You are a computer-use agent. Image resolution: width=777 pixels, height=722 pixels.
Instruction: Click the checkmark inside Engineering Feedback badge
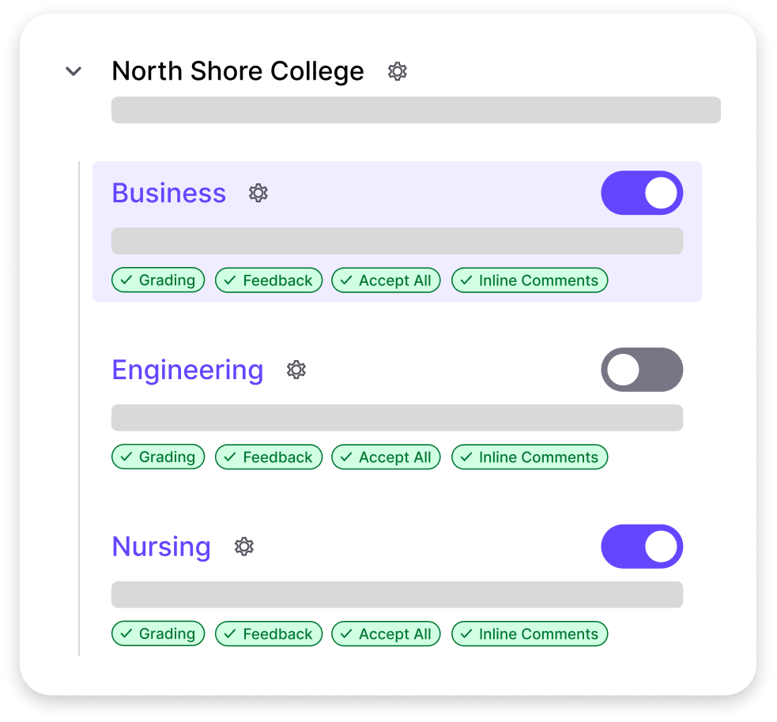click(230, 457)
